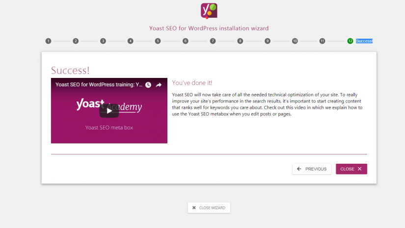This screenshot has height=228, width=405.
Task: Go to wizard step 4
Action: point(131,41)
